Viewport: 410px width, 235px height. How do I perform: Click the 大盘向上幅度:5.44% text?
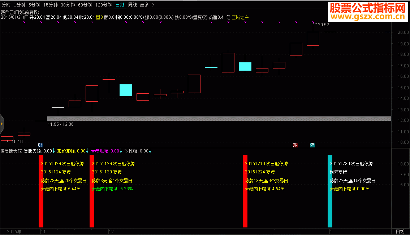[60, 189]
